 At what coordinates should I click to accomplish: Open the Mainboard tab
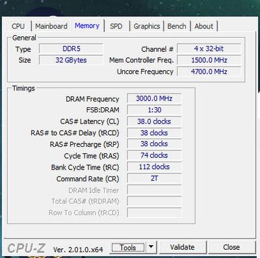51,26
